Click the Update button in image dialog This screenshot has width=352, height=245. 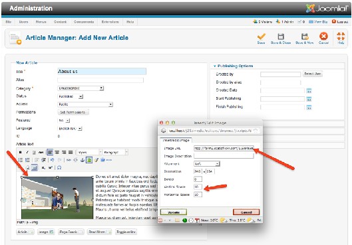174,212
